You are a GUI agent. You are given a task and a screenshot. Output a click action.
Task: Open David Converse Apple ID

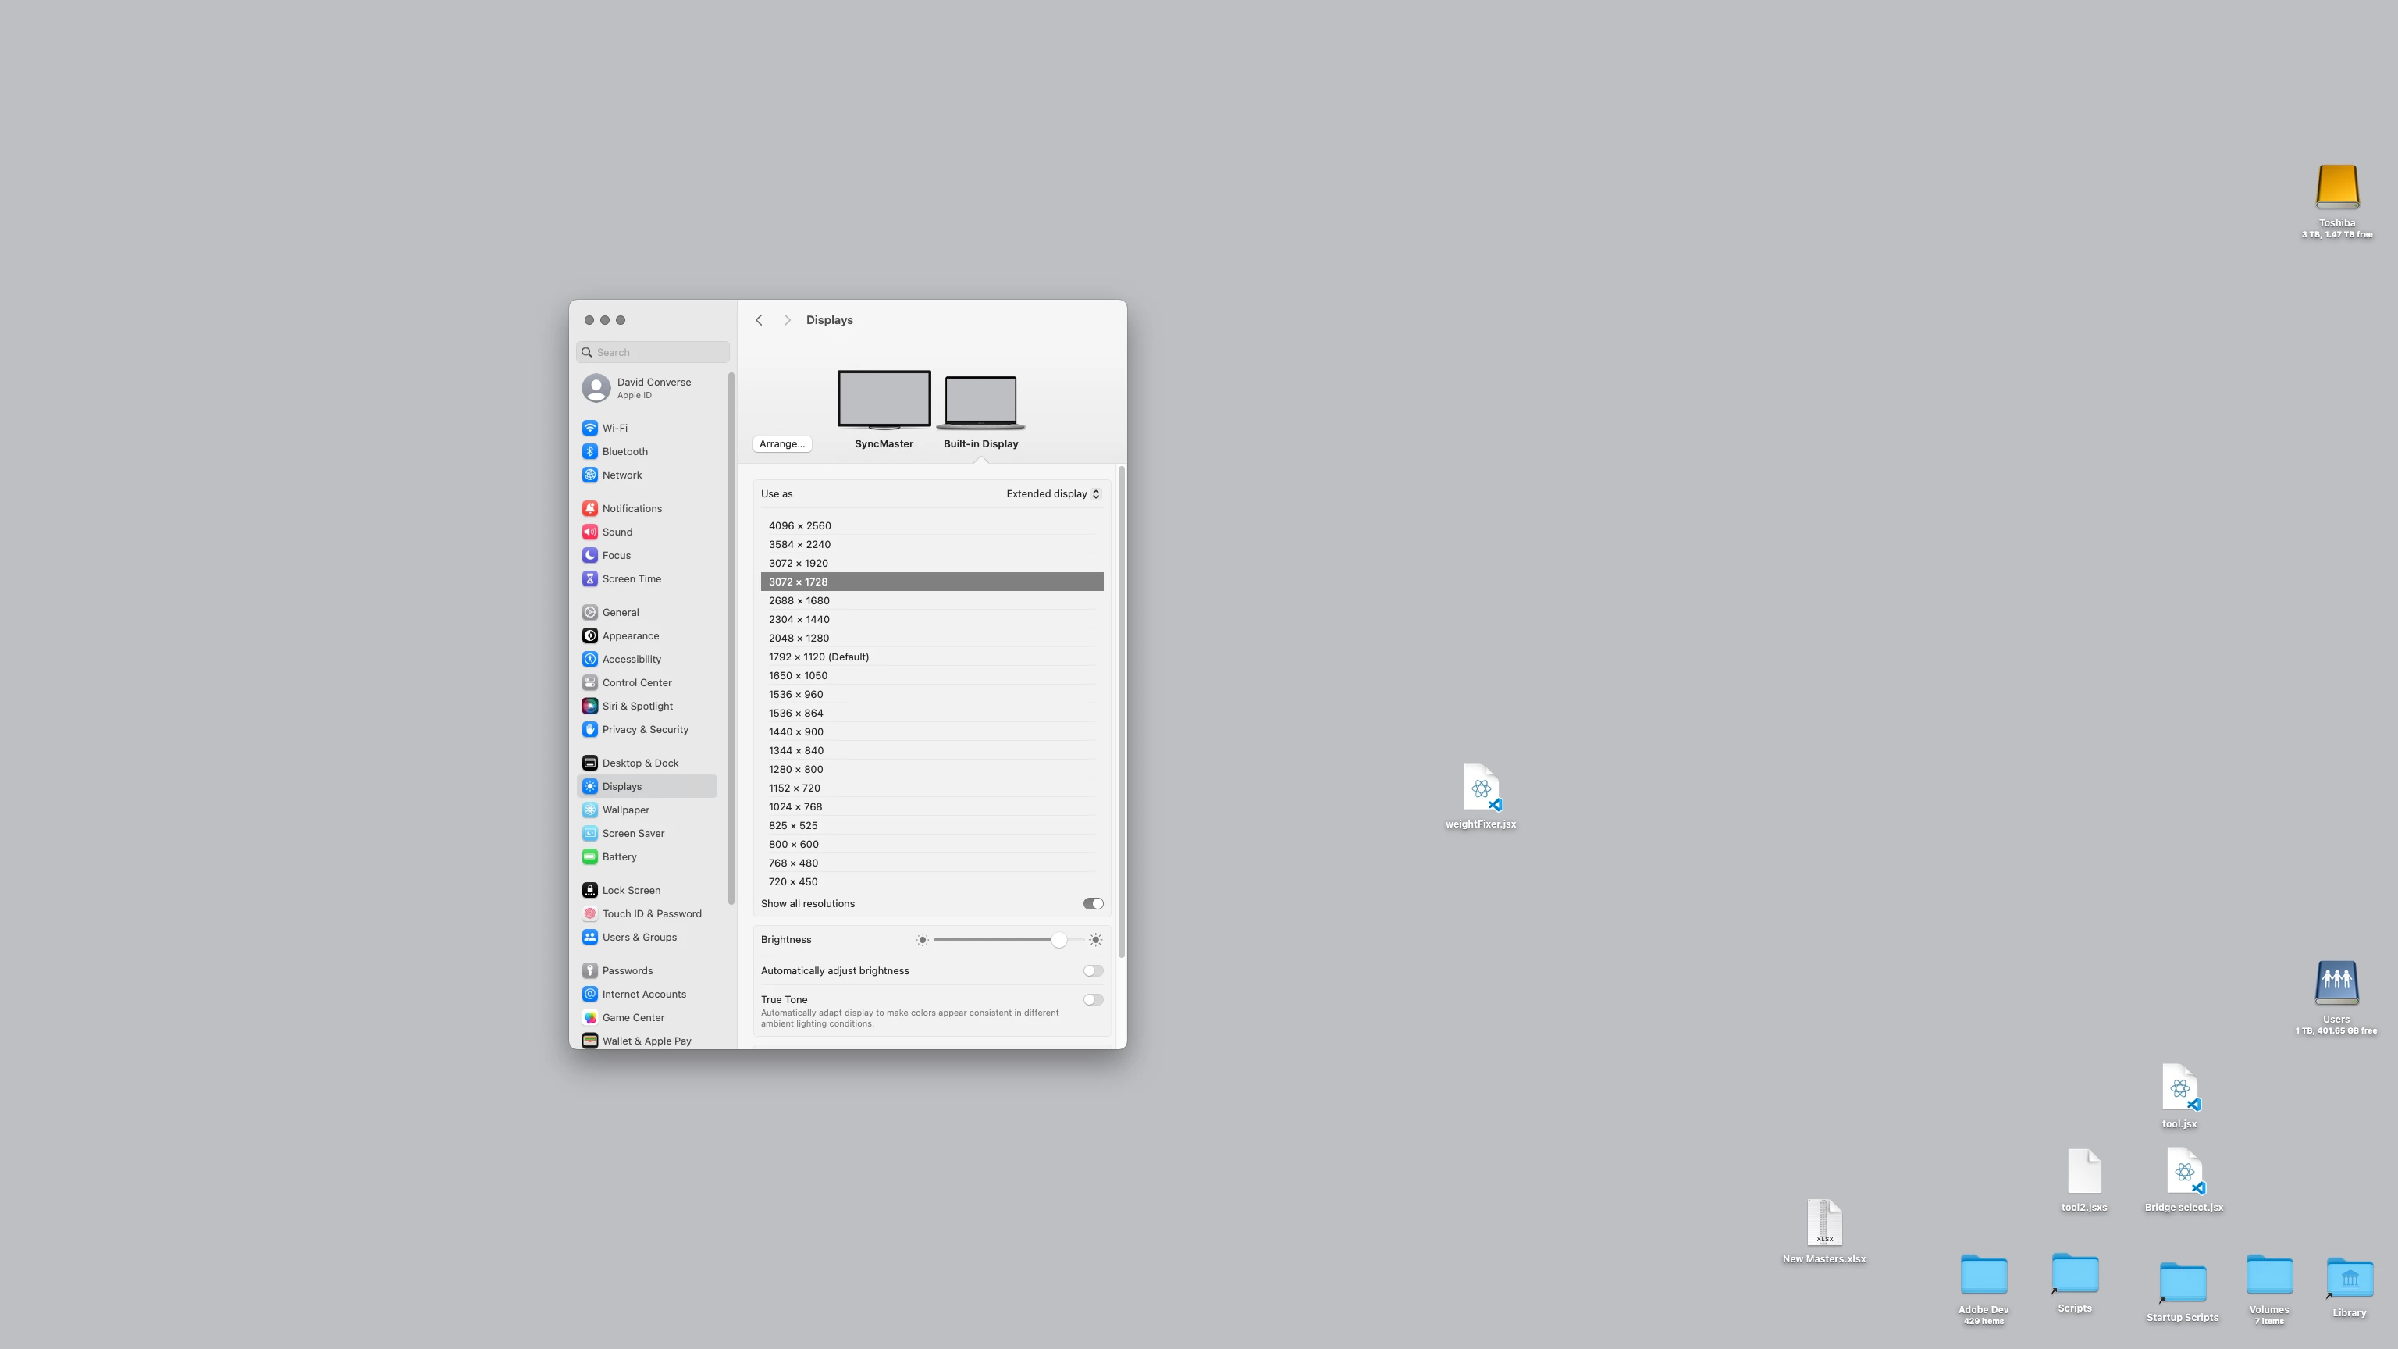(x=652, y=387)
